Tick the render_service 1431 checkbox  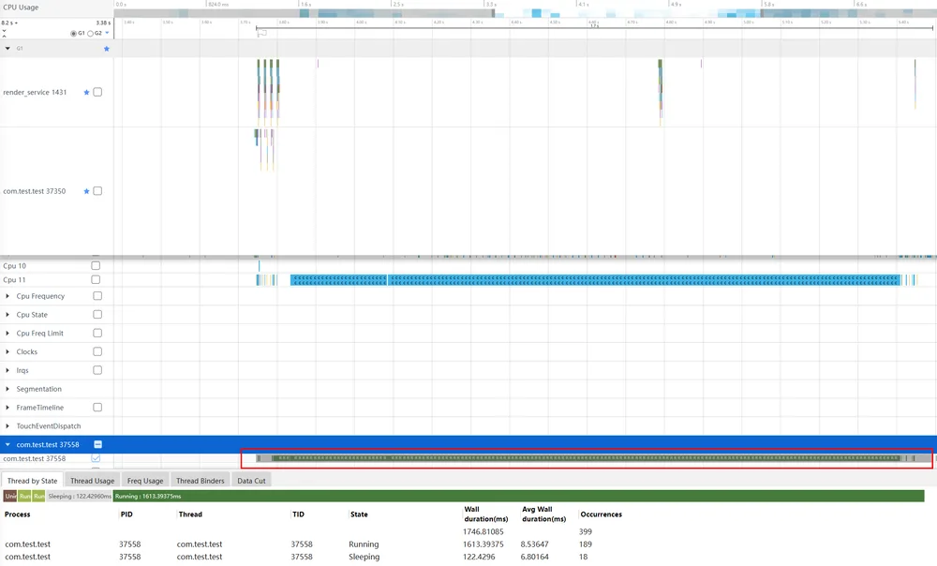click(97, 92)
